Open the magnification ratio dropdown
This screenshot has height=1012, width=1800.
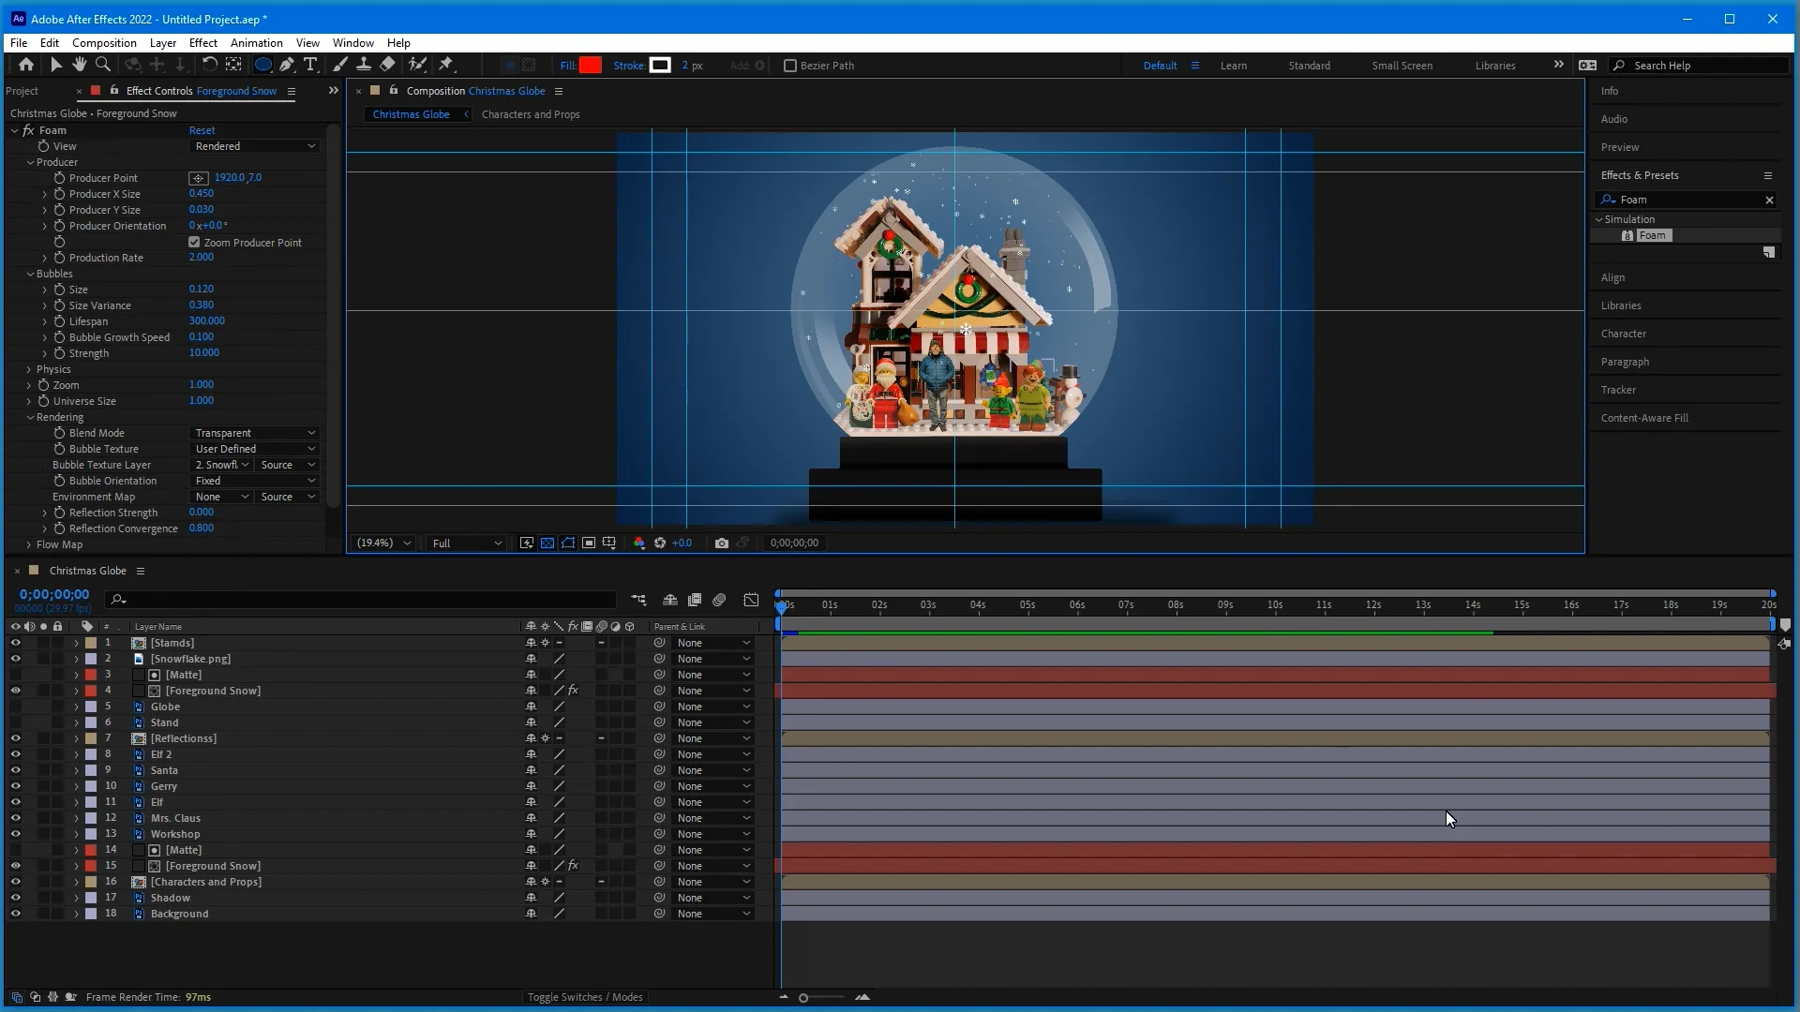tap(382, 543)
